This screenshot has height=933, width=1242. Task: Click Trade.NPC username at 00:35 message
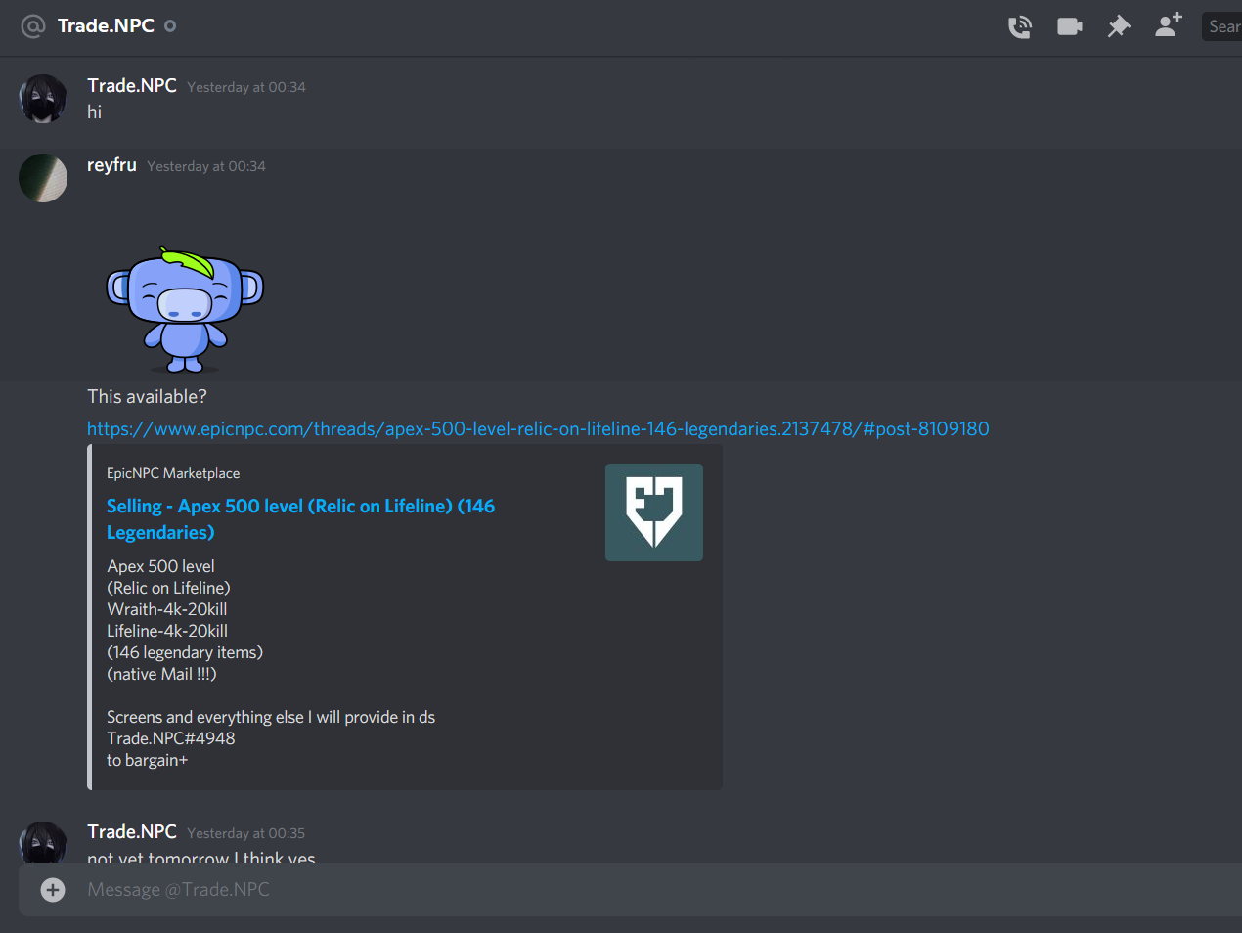[132, 832]
